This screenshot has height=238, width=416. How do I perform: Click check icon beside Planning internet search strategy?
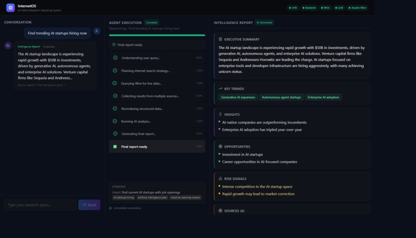[115, 71]
